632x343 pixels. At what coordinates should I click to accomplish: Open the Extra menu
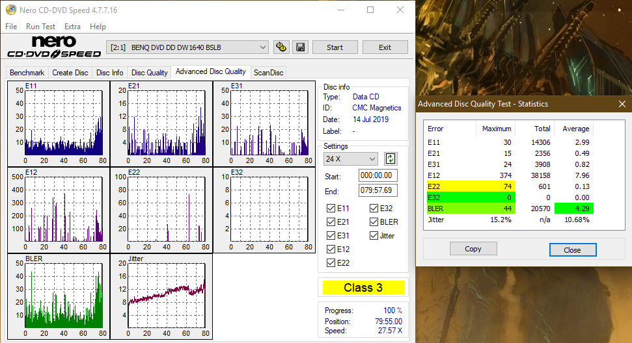(72, 27)
